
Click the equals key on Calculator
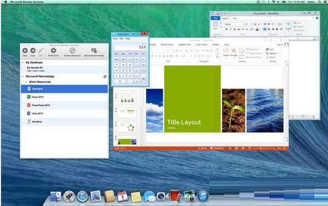(143, 78)
